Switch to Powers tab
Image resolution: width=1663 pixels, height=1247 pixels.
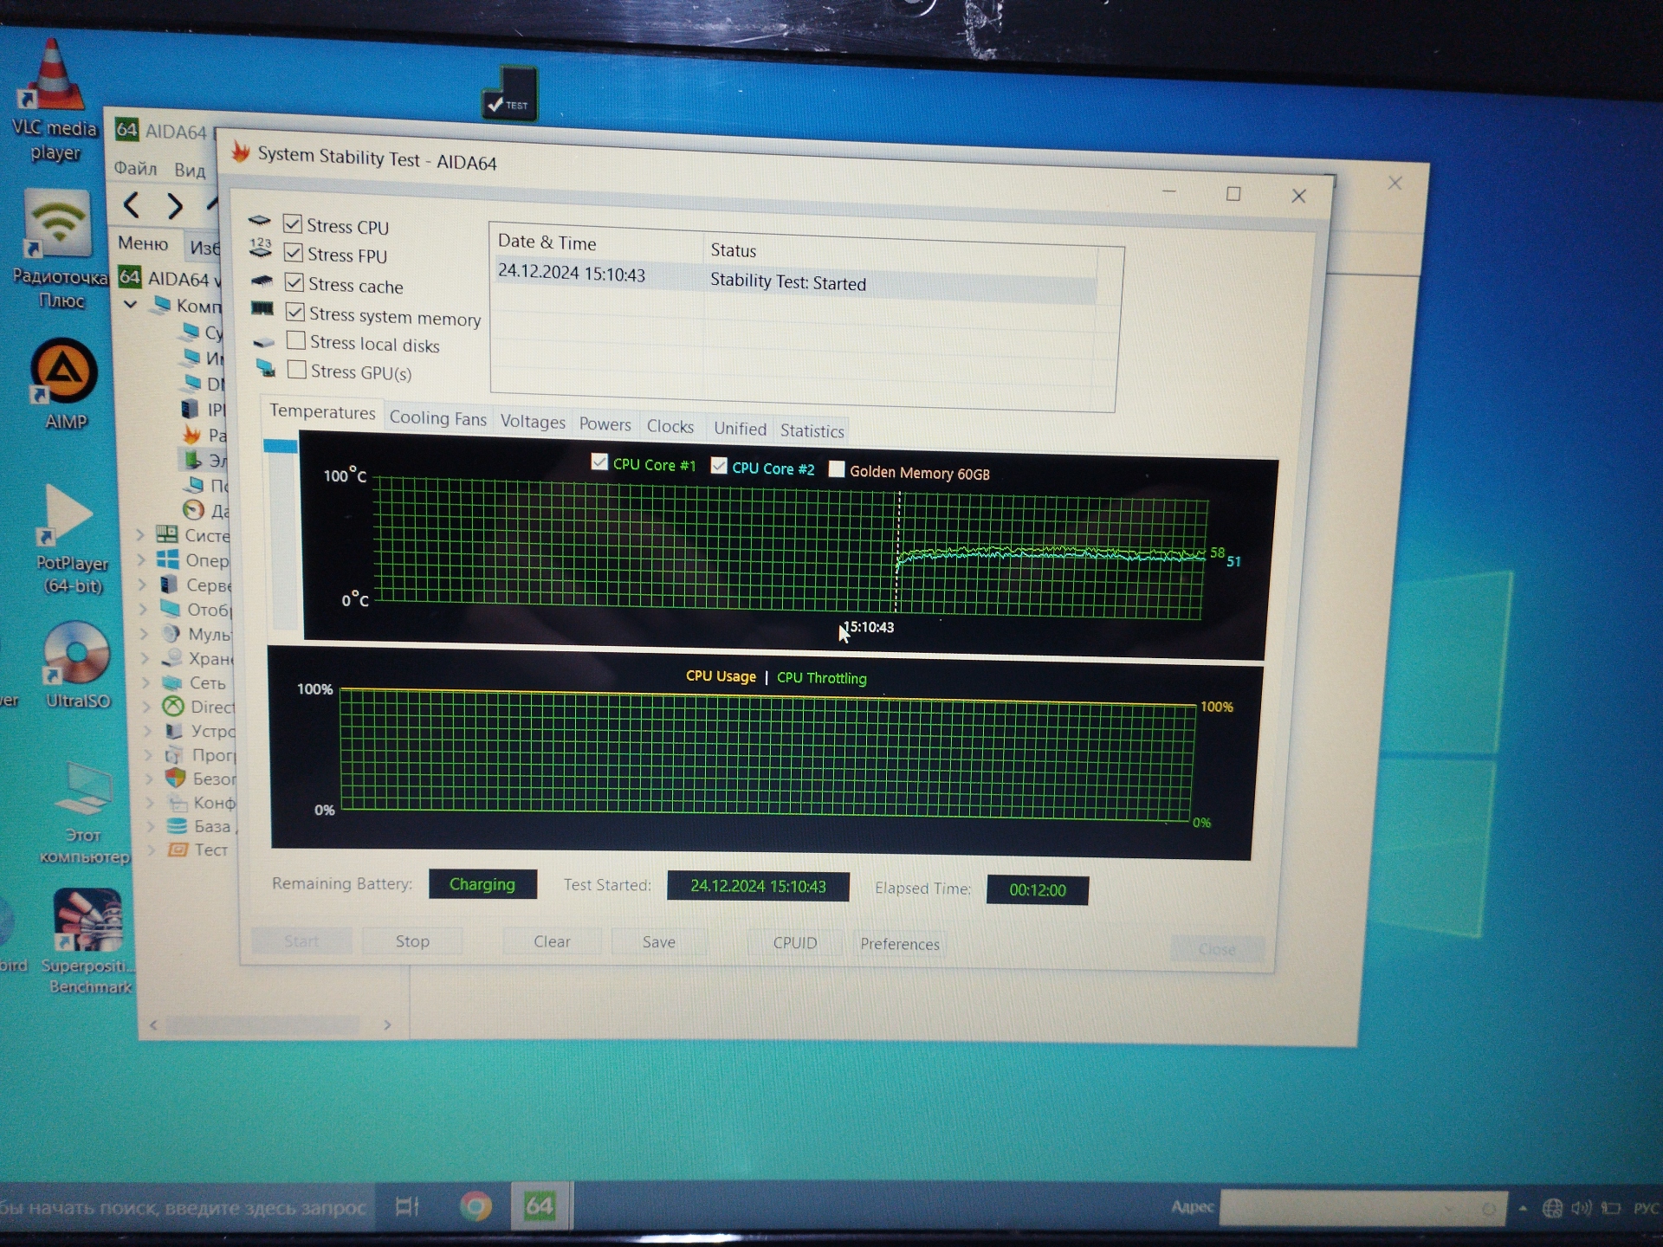click(605, 424)
